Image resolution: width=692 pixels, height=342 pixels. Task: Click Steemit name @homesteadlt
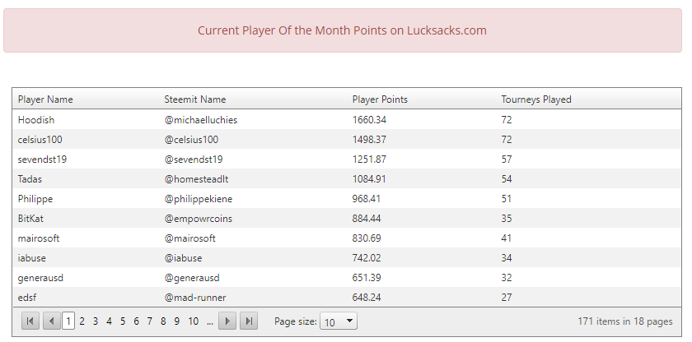pos(196,179)
